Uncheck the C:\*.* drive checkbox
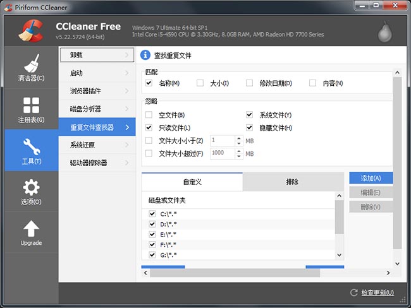This screenshot has height=308, width=411. (152, 214)
